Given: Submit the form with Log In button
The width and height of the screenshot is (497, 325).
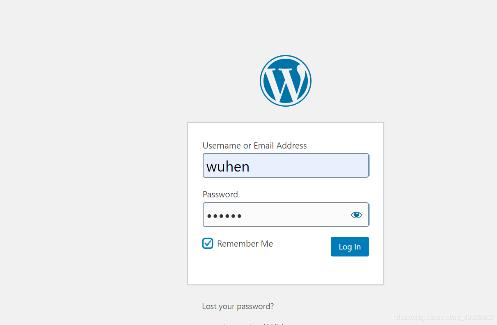Looking at the screenshot, I should 350,247.
